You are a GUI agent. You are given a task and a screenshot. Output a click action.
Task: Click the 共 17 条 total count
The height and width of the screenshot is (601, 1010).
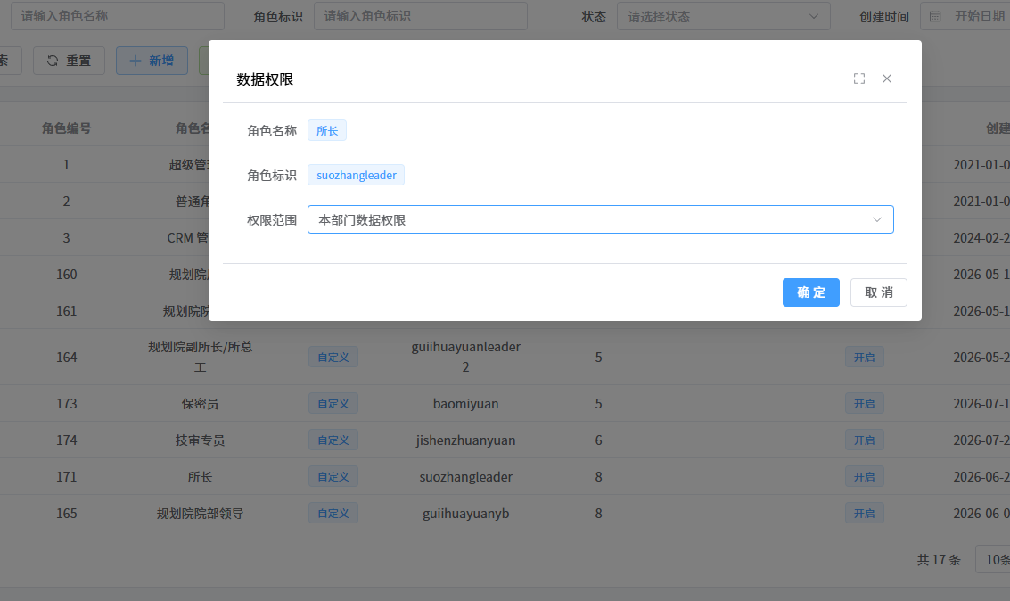(x=939, y=560)
